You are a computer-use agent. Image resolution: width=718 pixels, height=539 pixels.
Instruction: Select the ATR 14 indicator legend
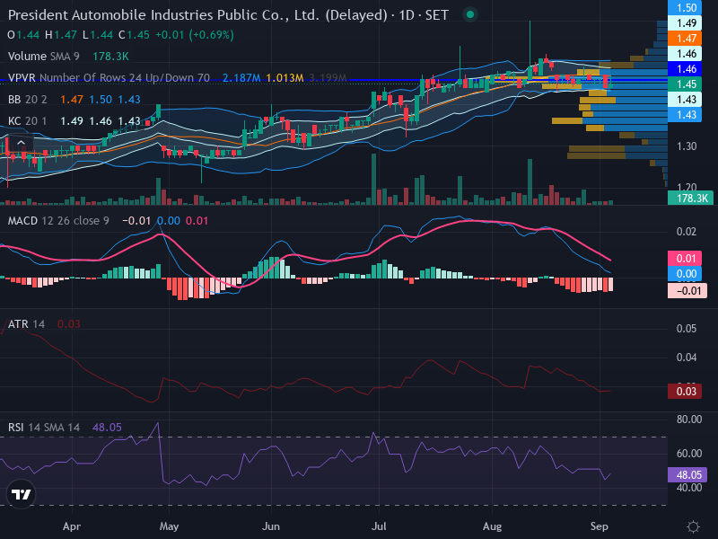(x=26, y=324)
